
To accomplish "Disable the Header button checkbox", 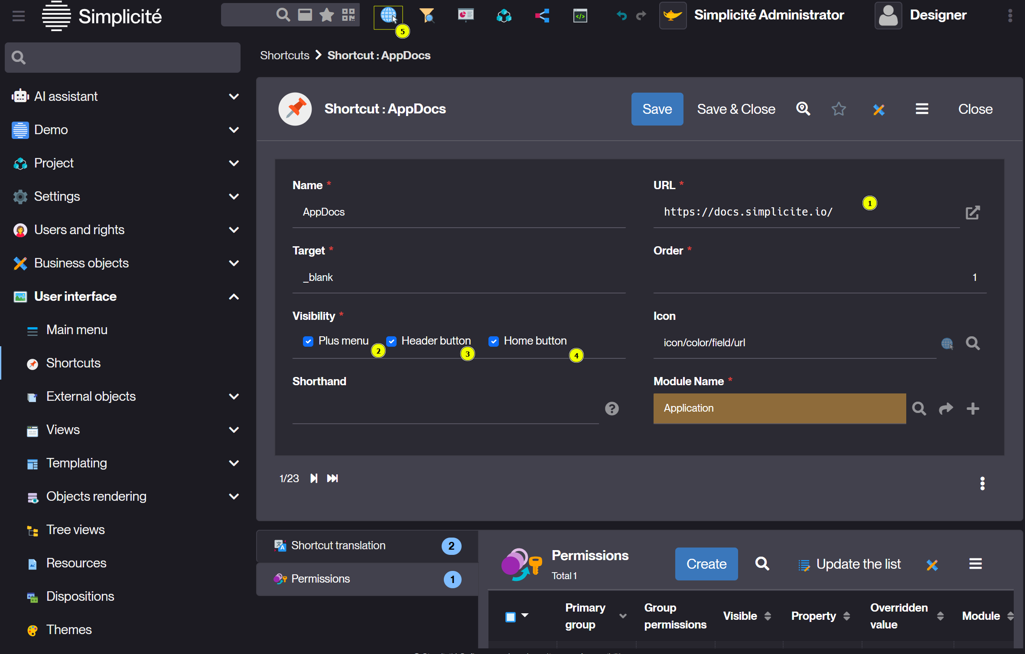I will tap(391, 341).
